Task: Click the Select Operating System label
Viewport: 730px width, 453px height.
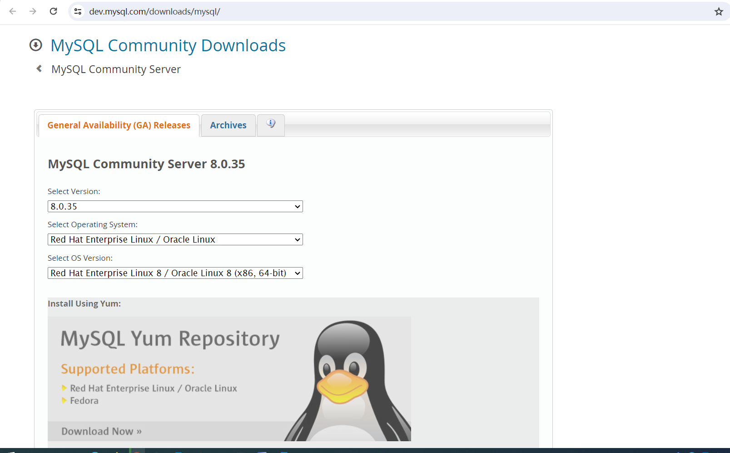Action: point(93,224)
